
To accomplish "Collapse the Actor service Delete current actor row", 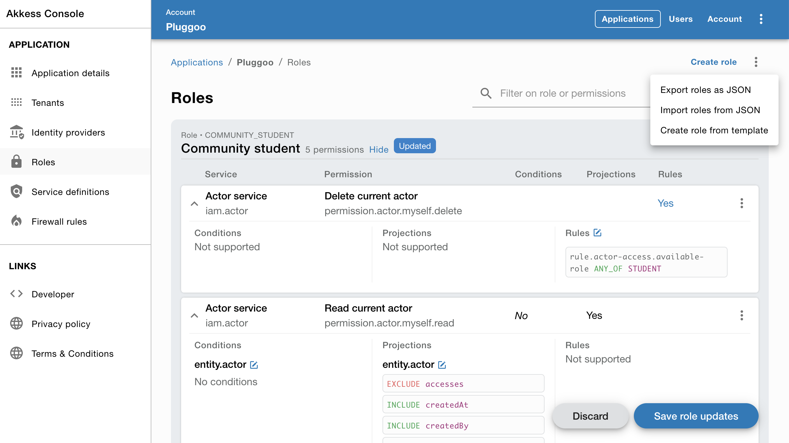I will tap(193, 203).
